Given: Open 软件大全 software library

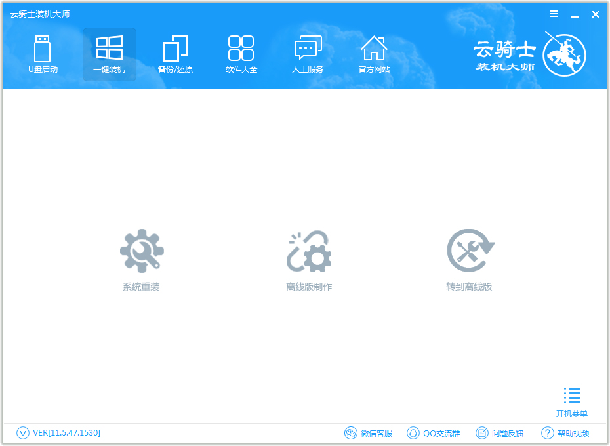Looking at the screenshot, I should [241, 54].
